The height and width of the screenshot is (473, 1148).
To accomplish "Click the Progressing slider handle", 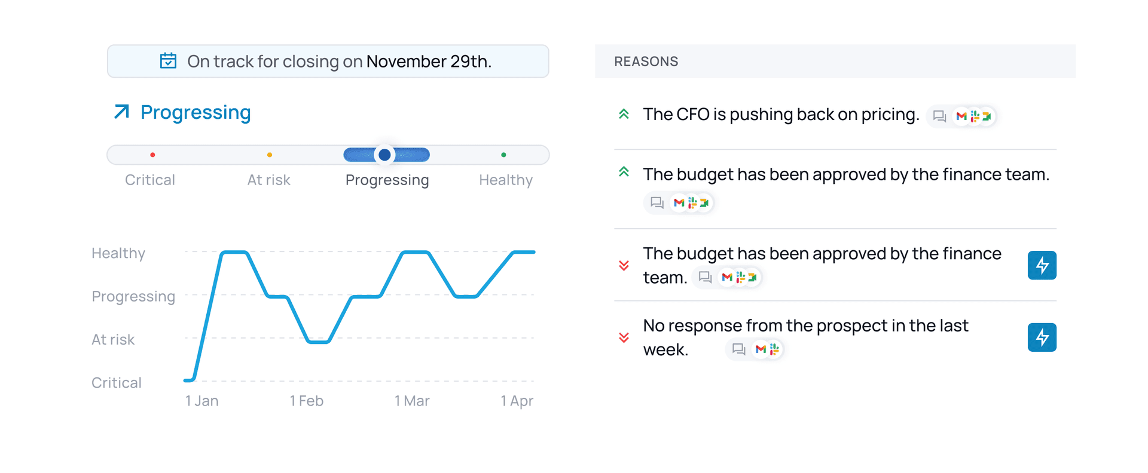I will 385,155.
